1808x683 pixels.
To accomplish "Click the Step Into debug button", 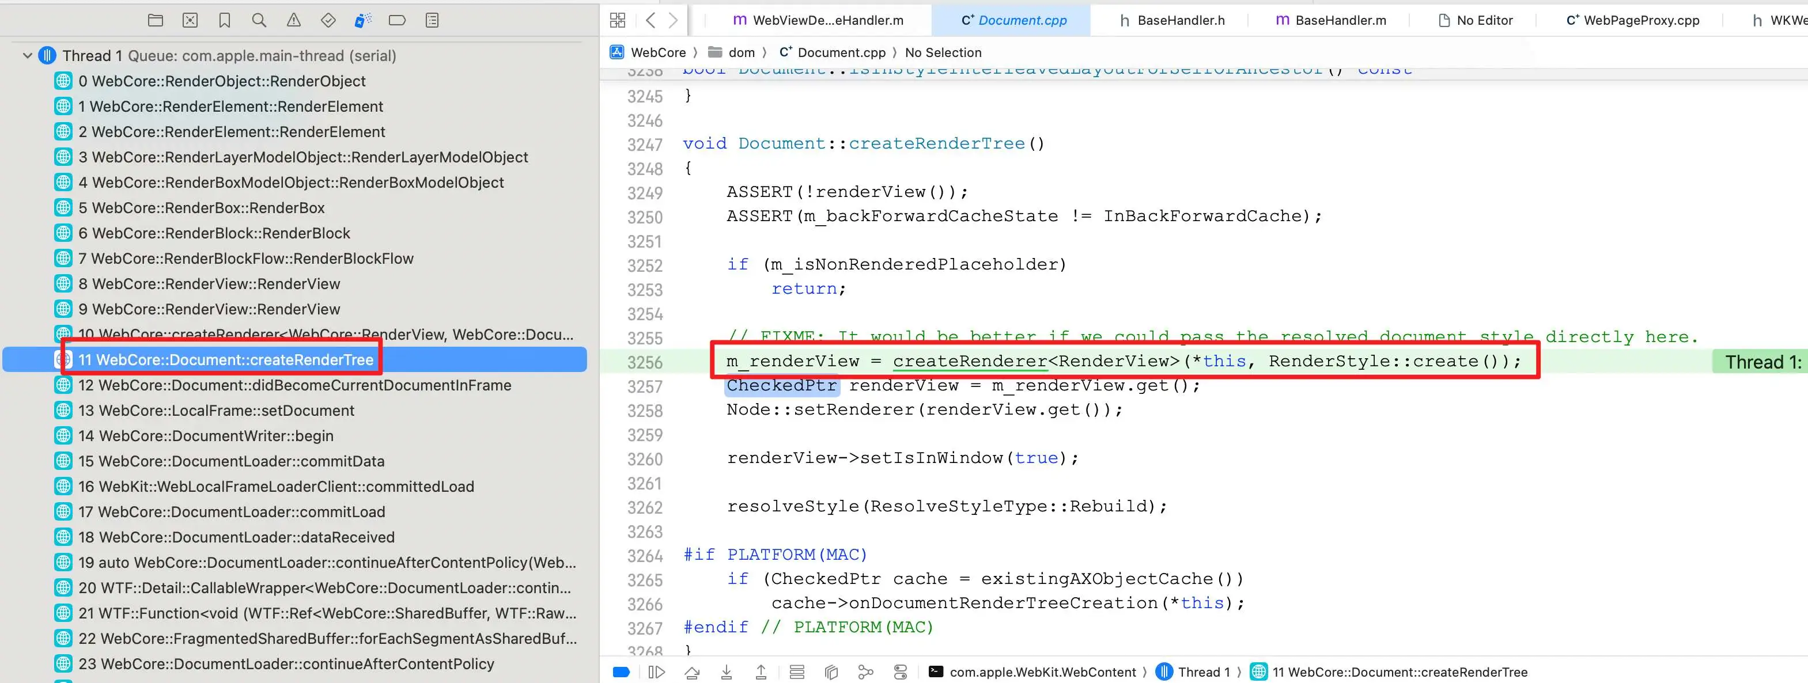I will click(x=727, y=673).
